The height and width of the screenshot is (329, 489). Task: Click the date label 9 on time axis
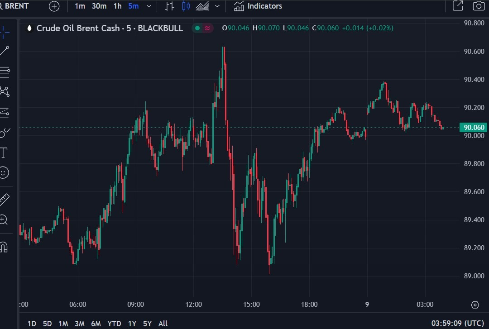[x=367, y=304]
